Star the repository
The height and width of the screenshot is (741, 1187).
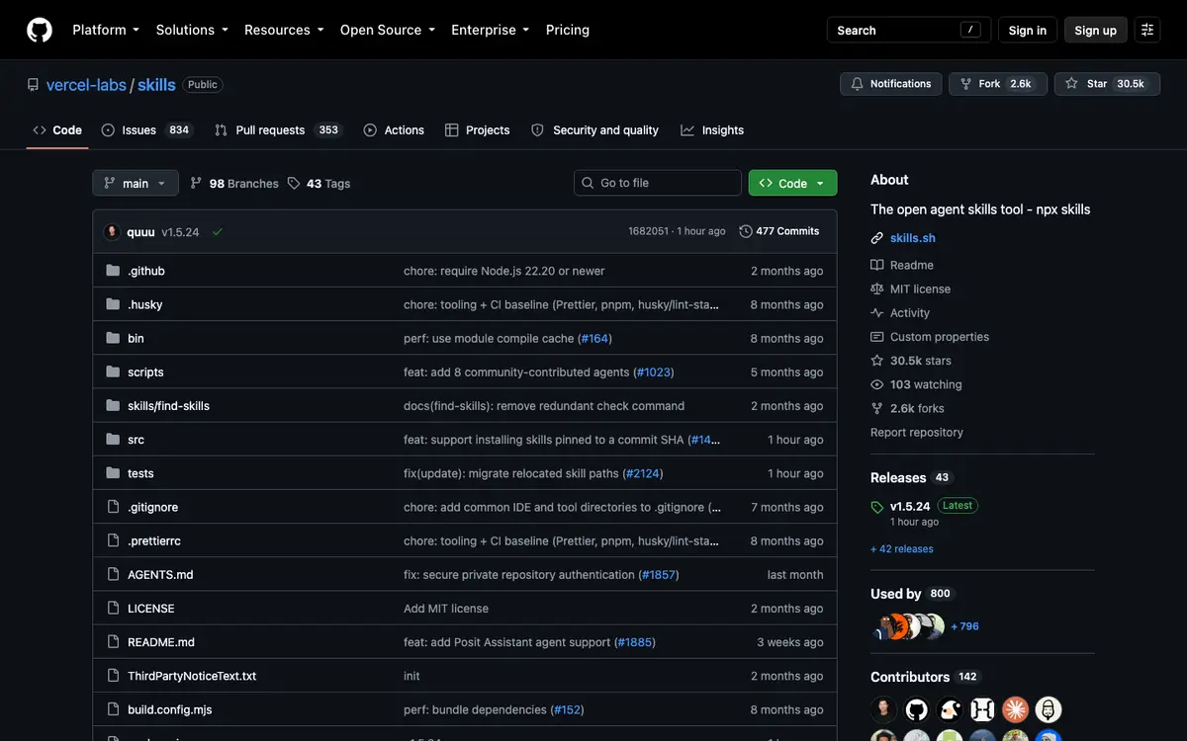tap(1106, 84)
